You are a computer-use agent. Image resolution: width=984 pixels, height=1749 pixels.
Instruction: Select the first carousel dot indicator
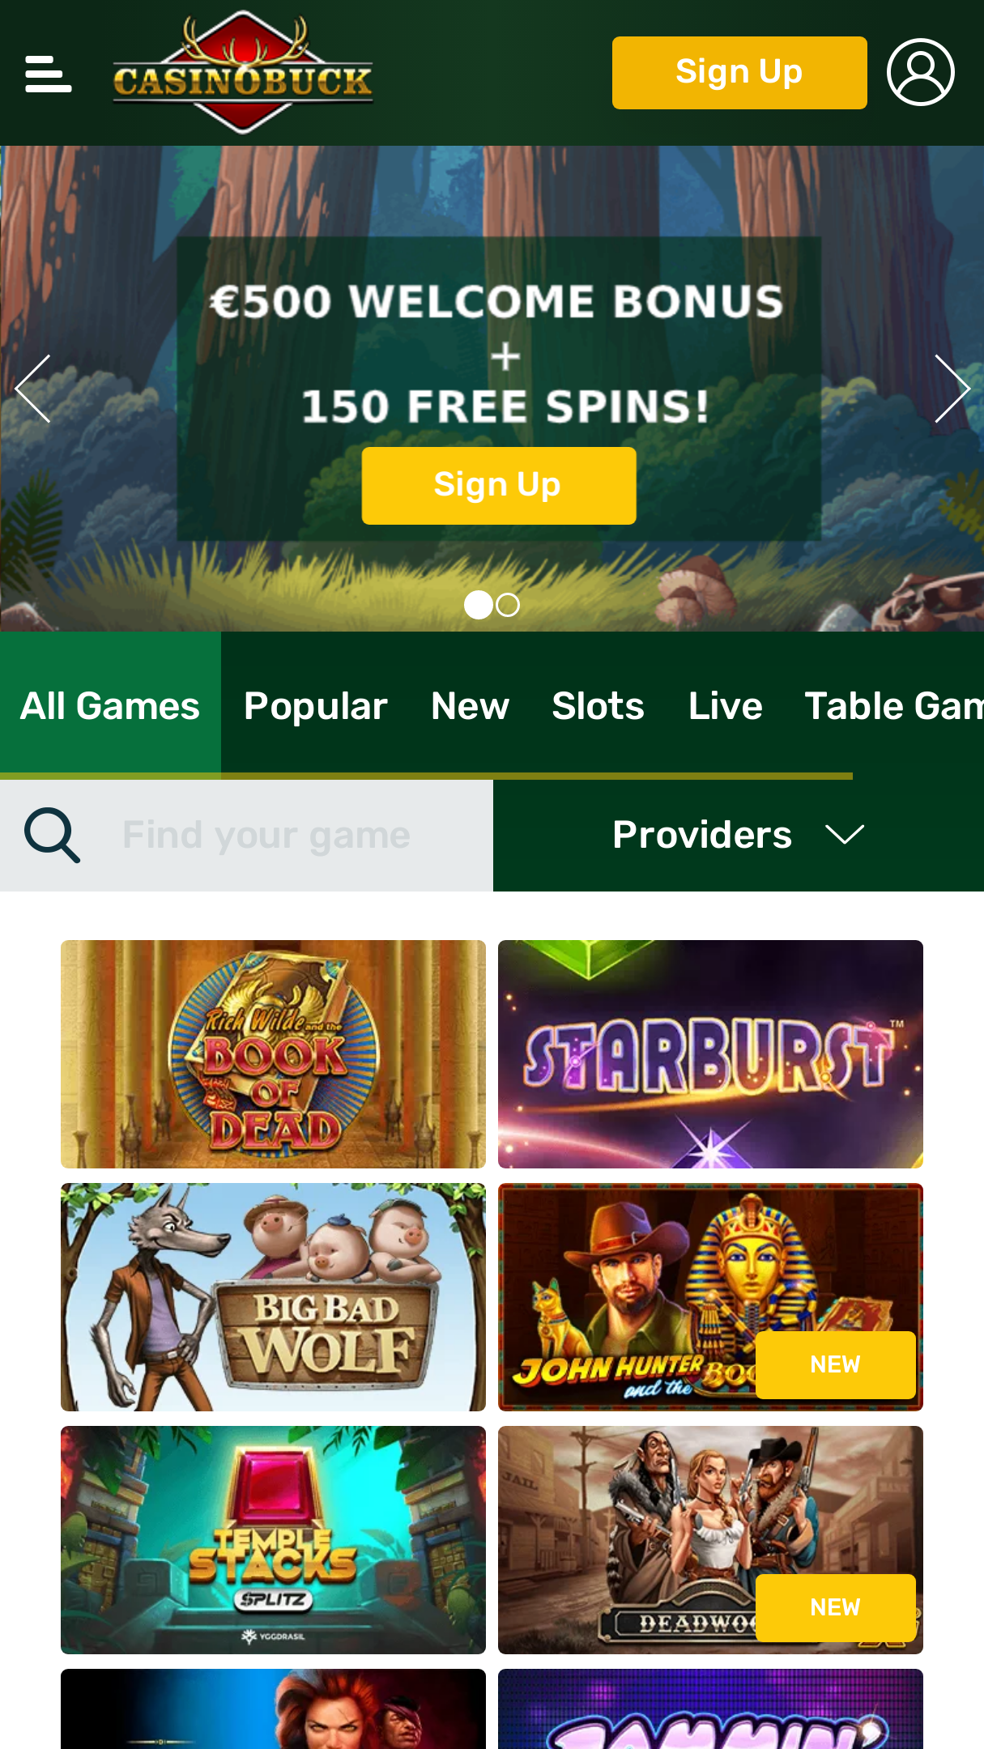point(478,605)
